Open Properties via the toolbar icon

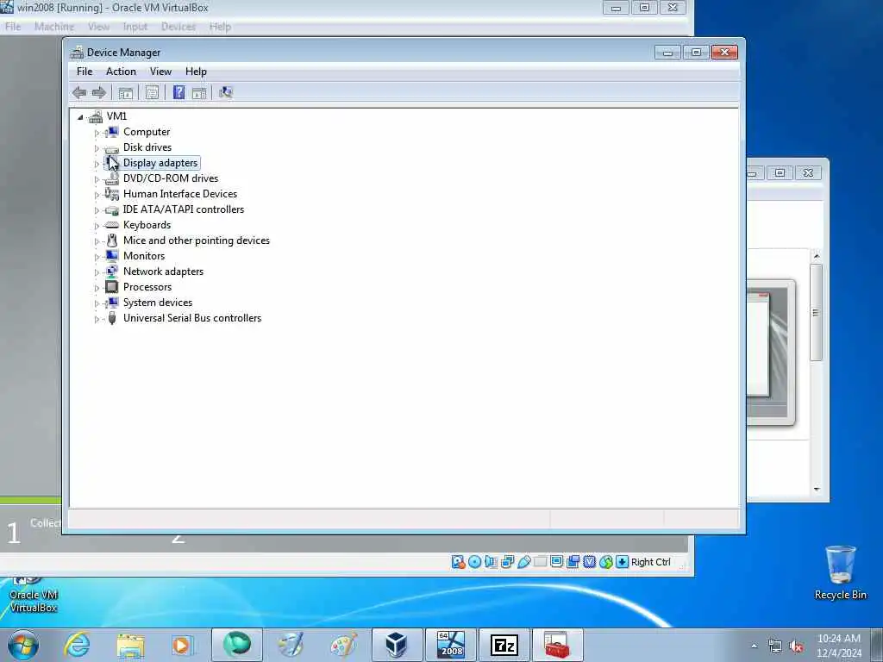152,93
